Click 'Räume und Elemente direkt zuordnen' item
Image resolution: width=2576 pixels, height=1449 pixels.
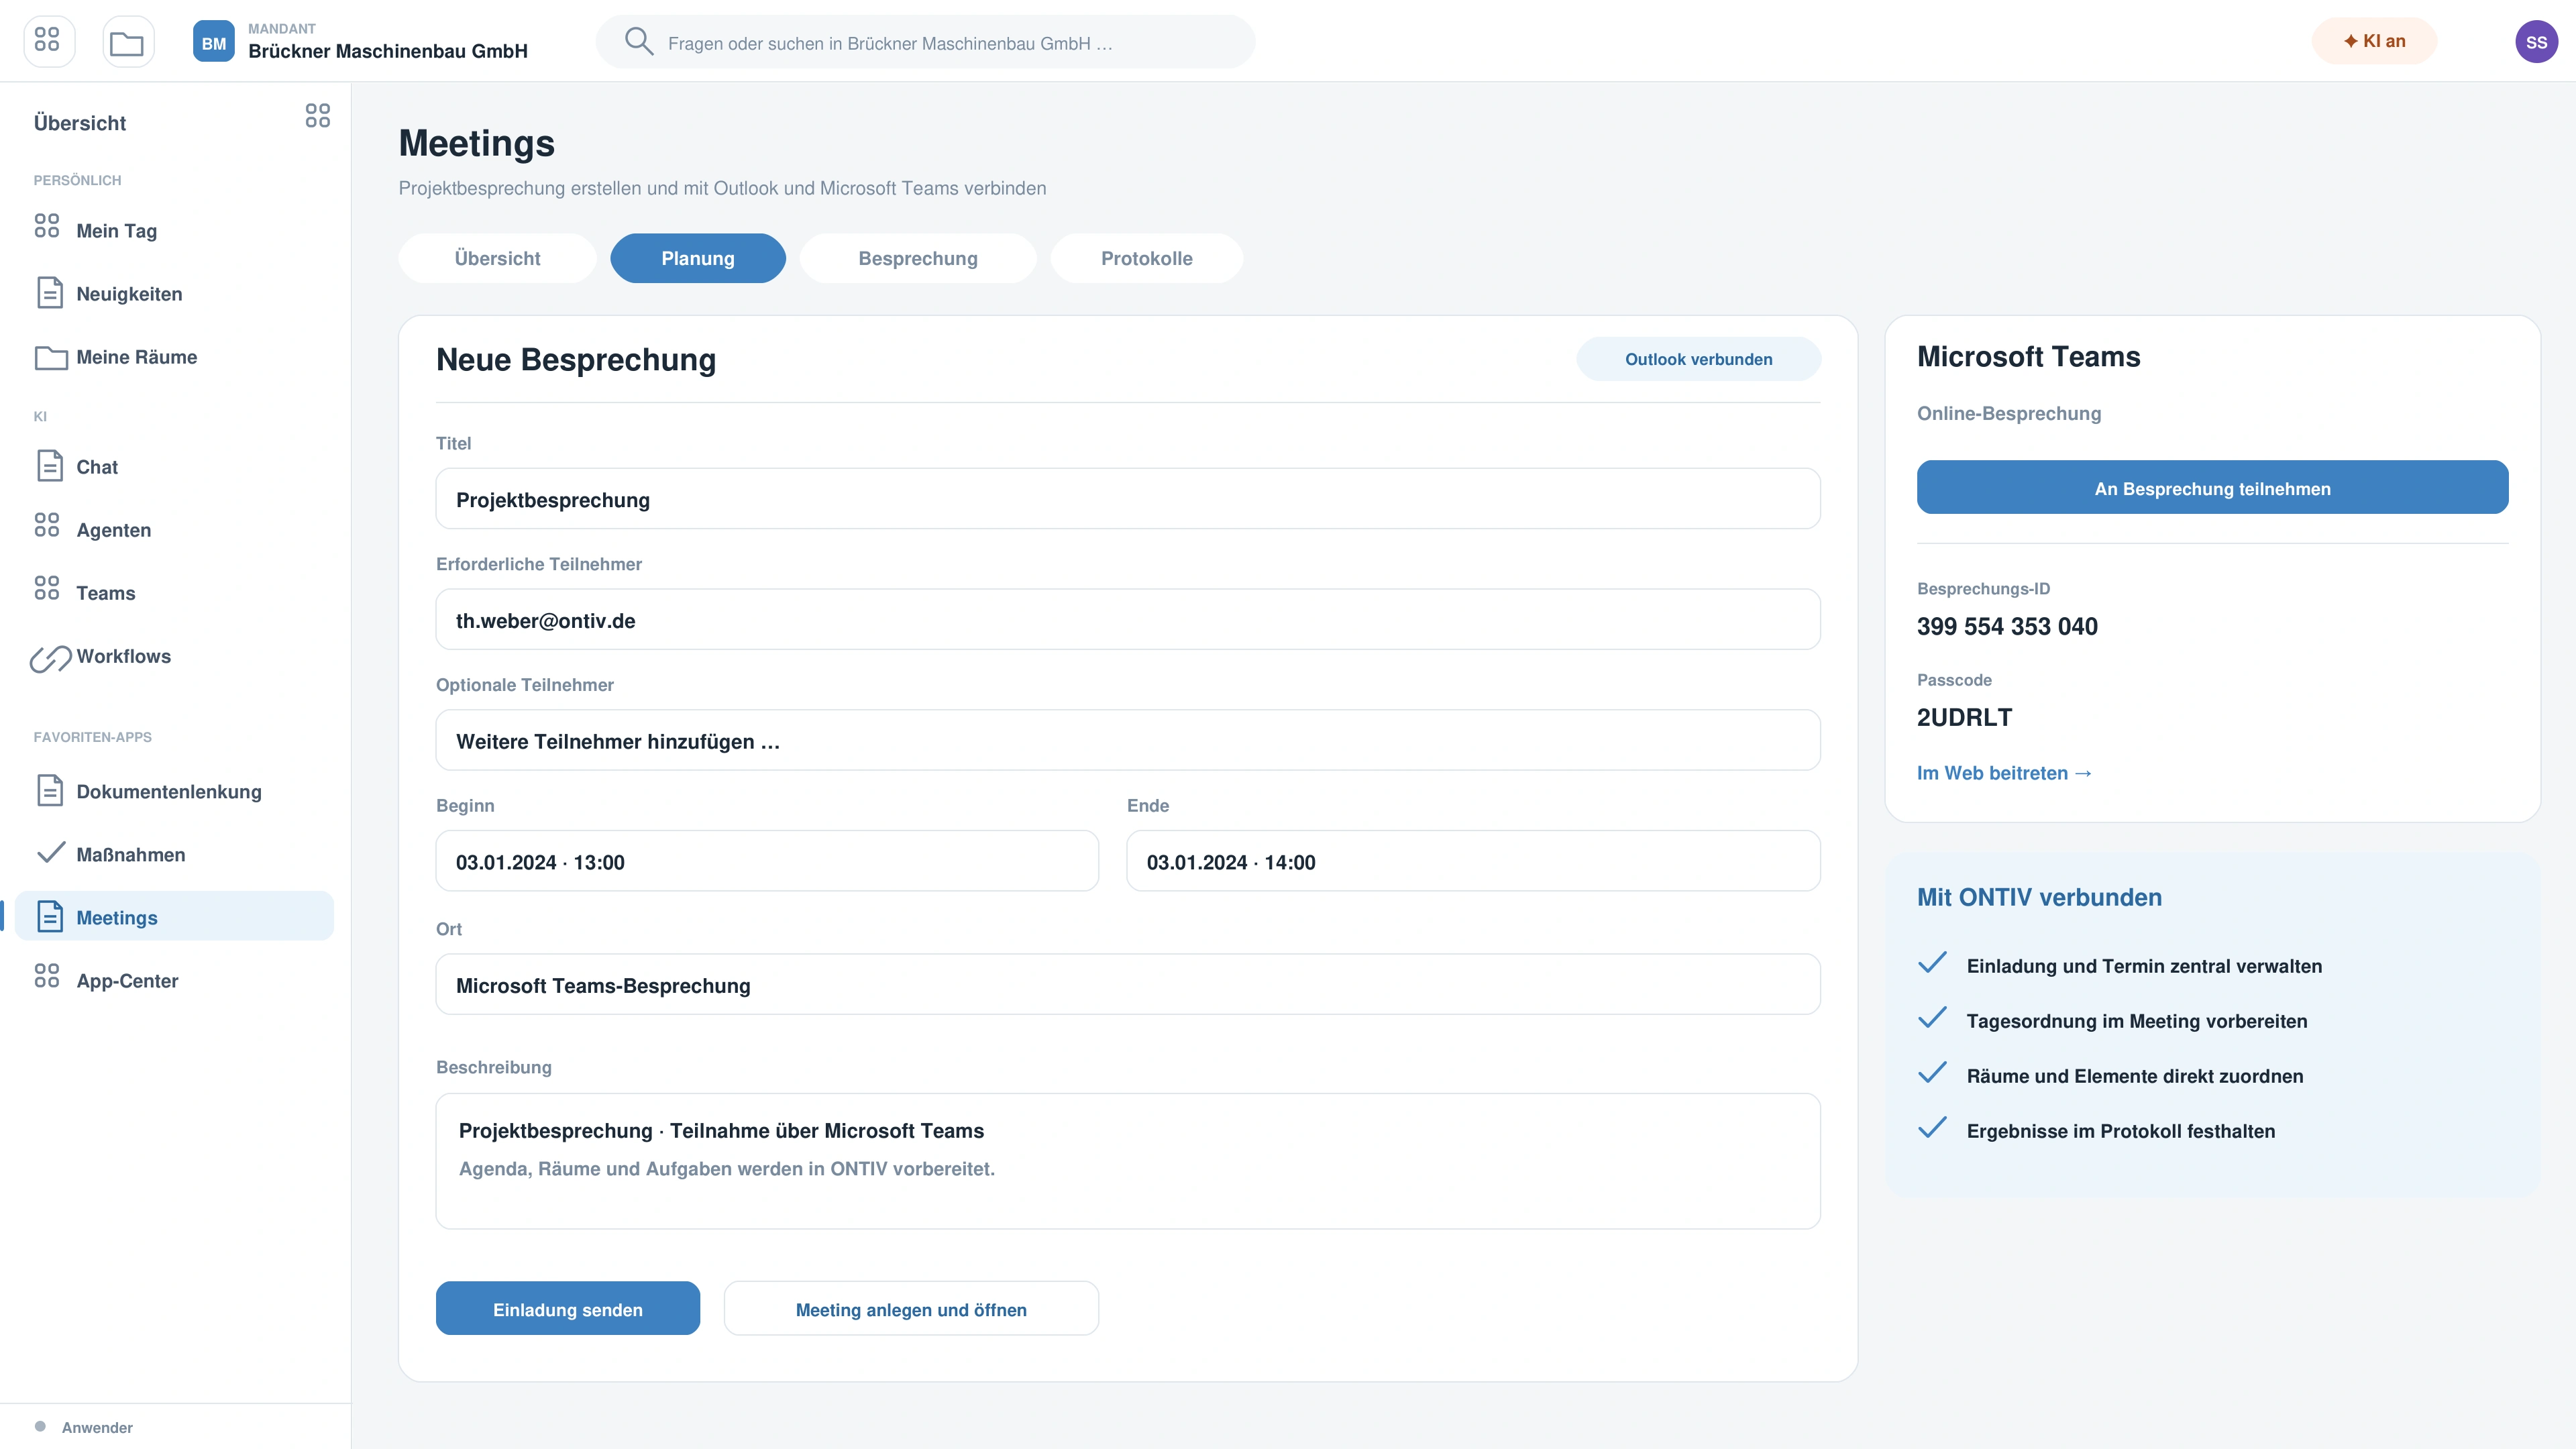(2134, 1076)
